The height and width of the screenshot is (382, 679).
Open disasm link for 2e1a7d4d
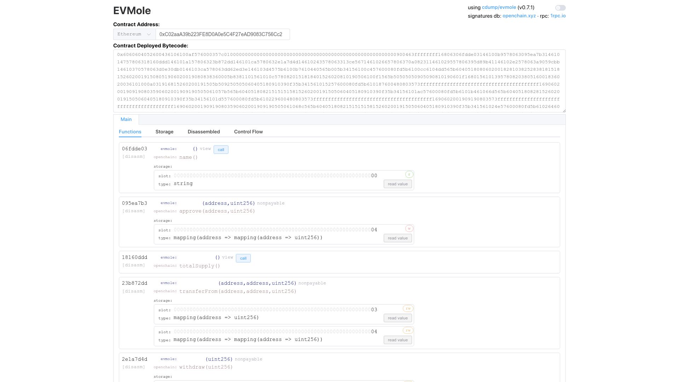coord(134,367)
